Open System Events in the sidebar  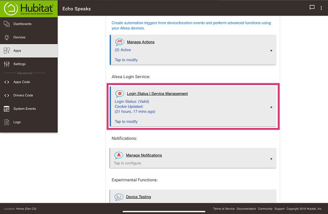click(x=29, y=109)
